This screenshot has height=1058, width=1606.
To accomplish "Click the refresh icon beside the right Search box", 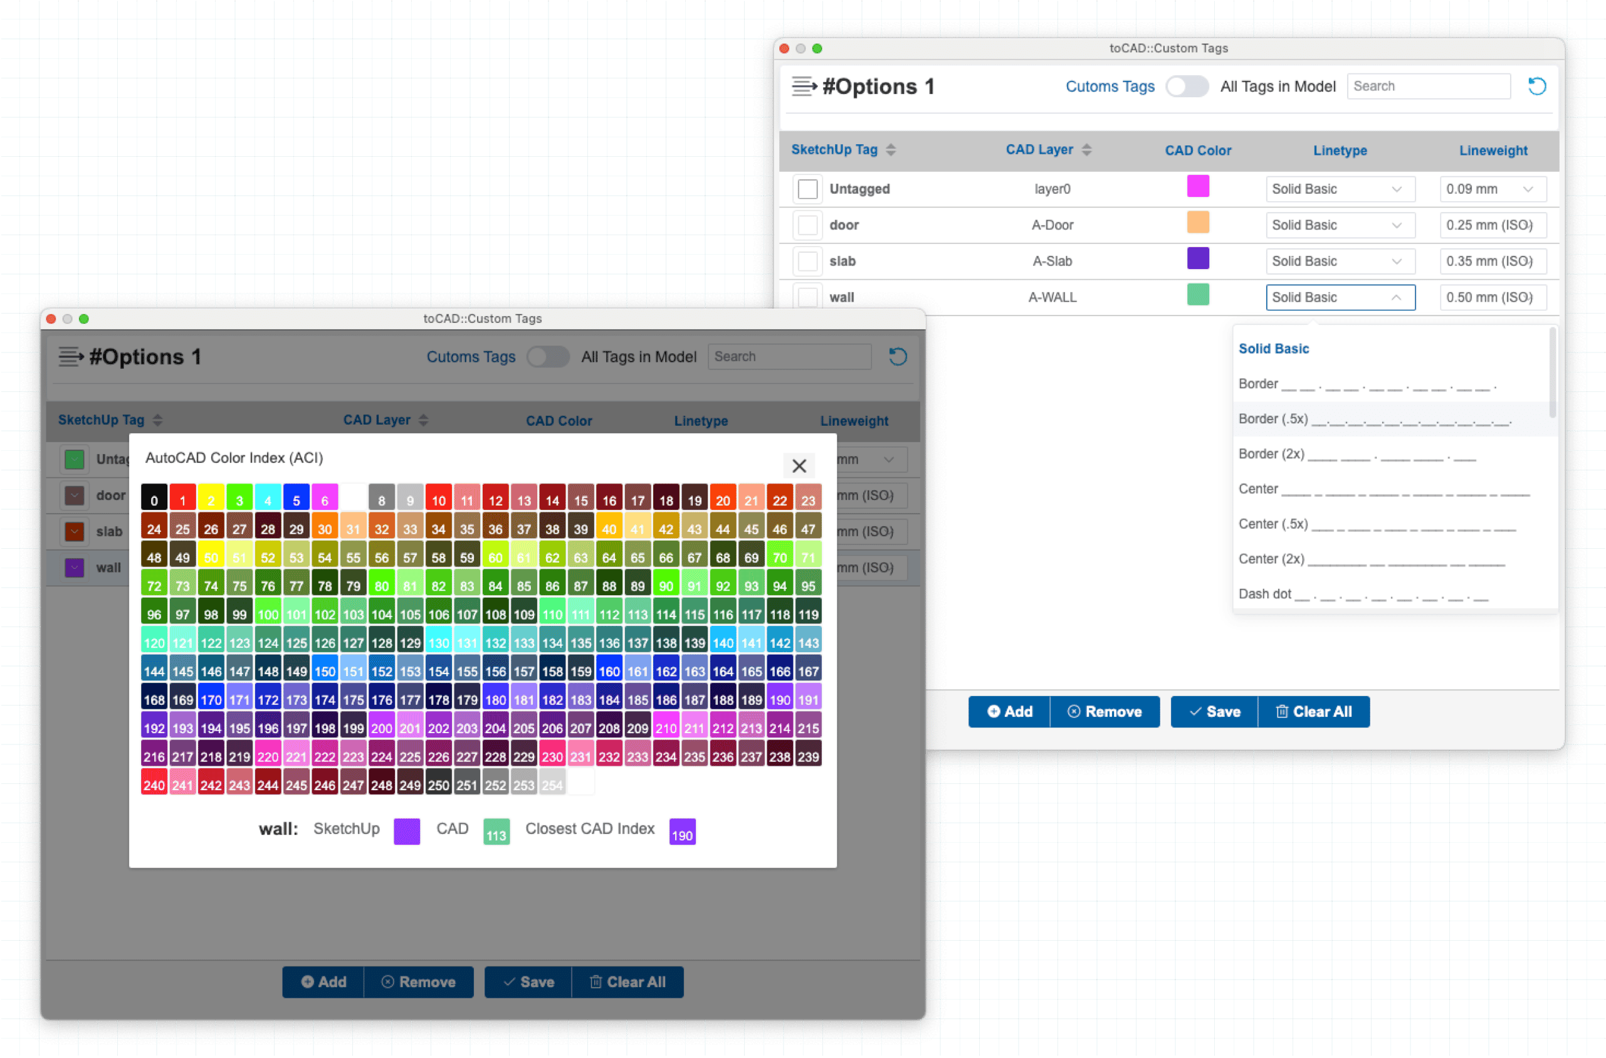I will pyautogui.click(x=1536, y=87).
